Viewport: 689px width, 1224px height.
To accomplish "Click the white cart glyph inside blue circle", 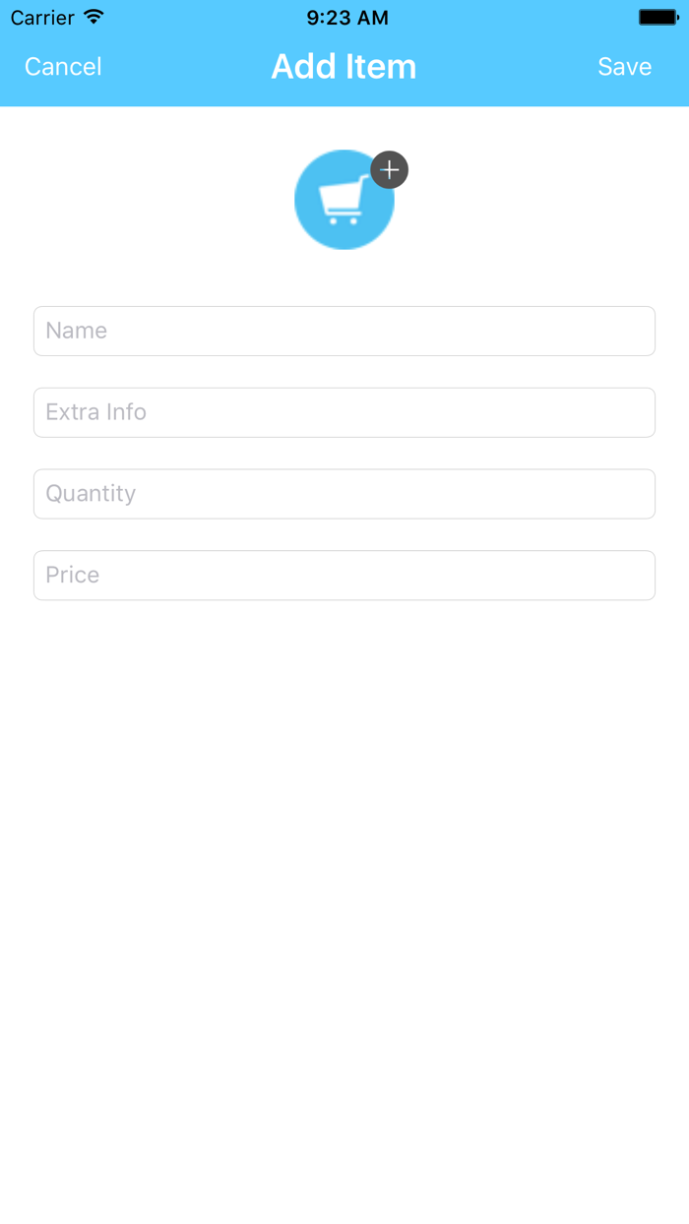I will pos(342,202).
